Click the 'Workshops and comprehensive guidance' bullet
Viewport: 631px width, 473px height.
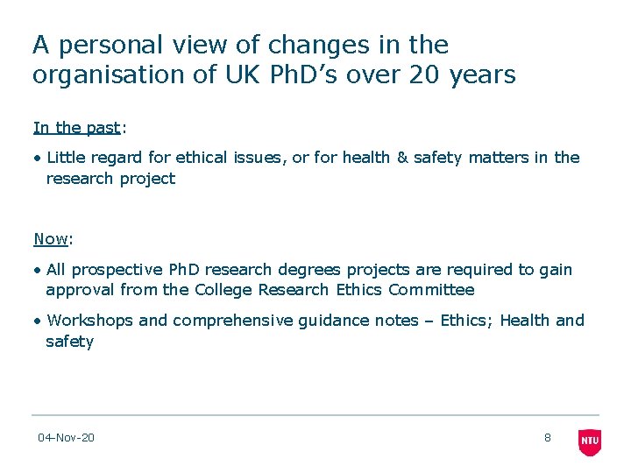pyautogui.click(x=309, y=330)
